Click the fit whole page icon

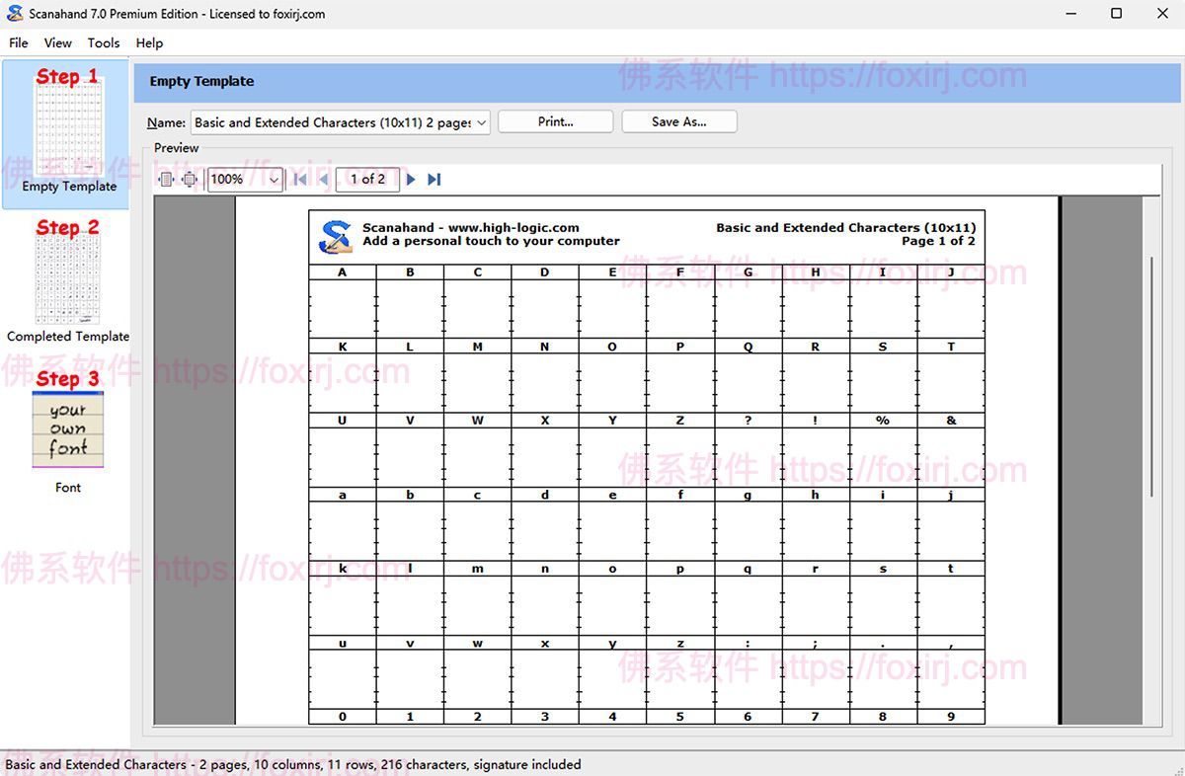[x=190, y=179]
